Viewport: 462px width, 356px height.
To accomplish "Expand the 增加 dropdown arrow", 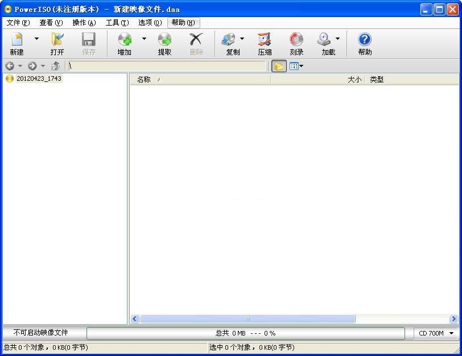I will (x=144, y=39).
